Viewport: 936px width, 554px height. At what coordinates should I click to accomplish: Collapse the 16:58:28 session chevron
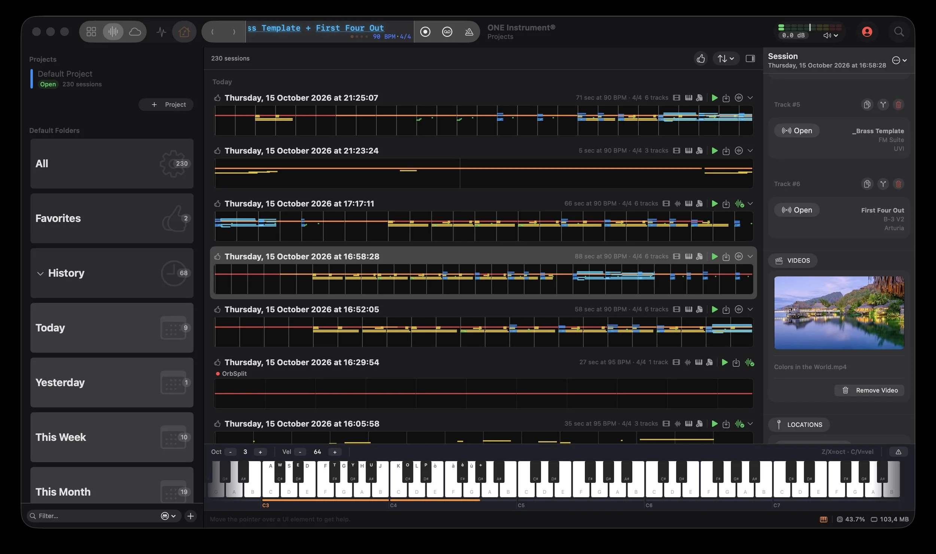[x=750, y=257]
